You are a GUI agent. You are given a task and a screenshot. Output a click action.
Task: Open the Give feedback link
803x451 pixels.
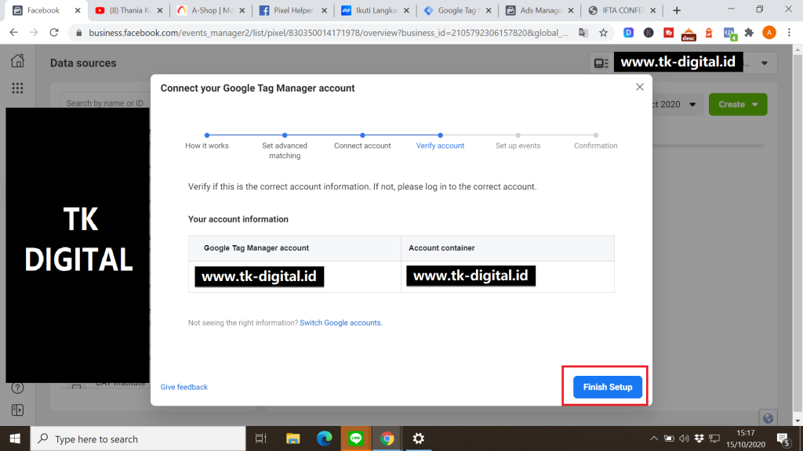(x=184, y=387)
